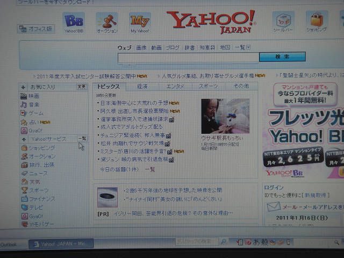Select the 経済 tab

click(x=142, y=87)
